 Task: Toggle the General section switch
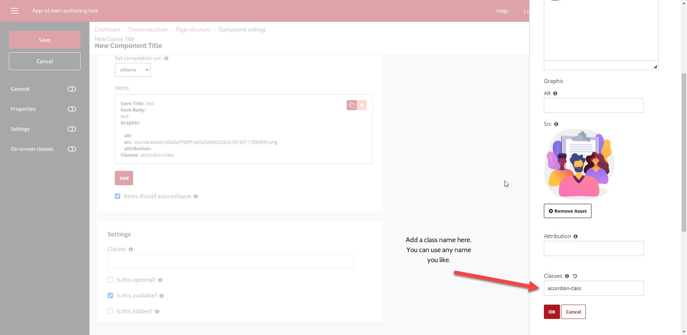tap(72, 89)
